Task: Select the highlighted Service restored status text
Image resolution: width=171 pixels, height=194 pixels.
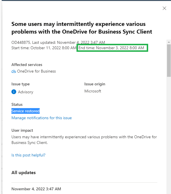Action: coord(25,111)
